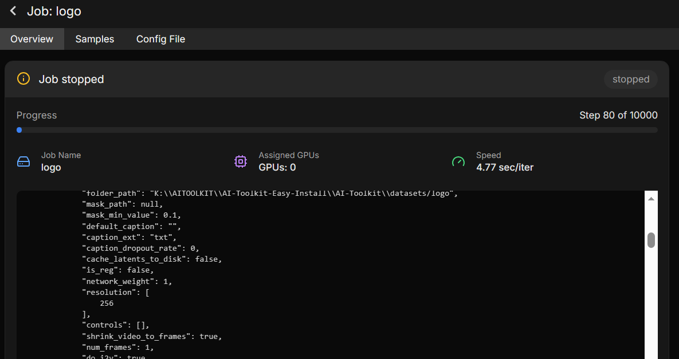This screenshot has width=679, height=359.
Task: Click the Job stopped heading text
Action: point(71,79)
